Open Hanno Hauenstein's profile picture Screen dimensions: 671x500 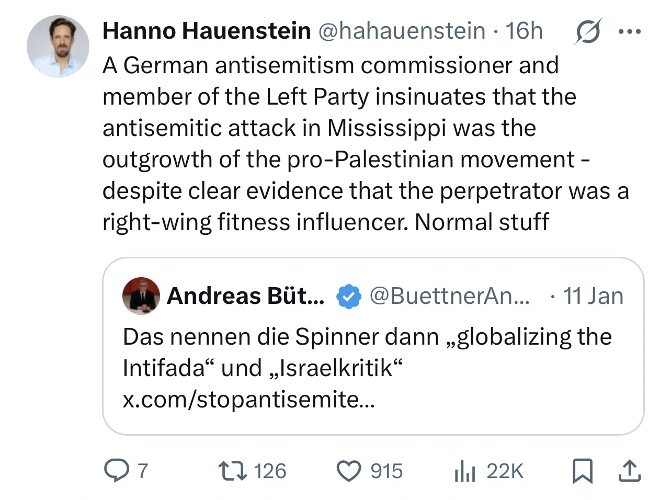58,47
